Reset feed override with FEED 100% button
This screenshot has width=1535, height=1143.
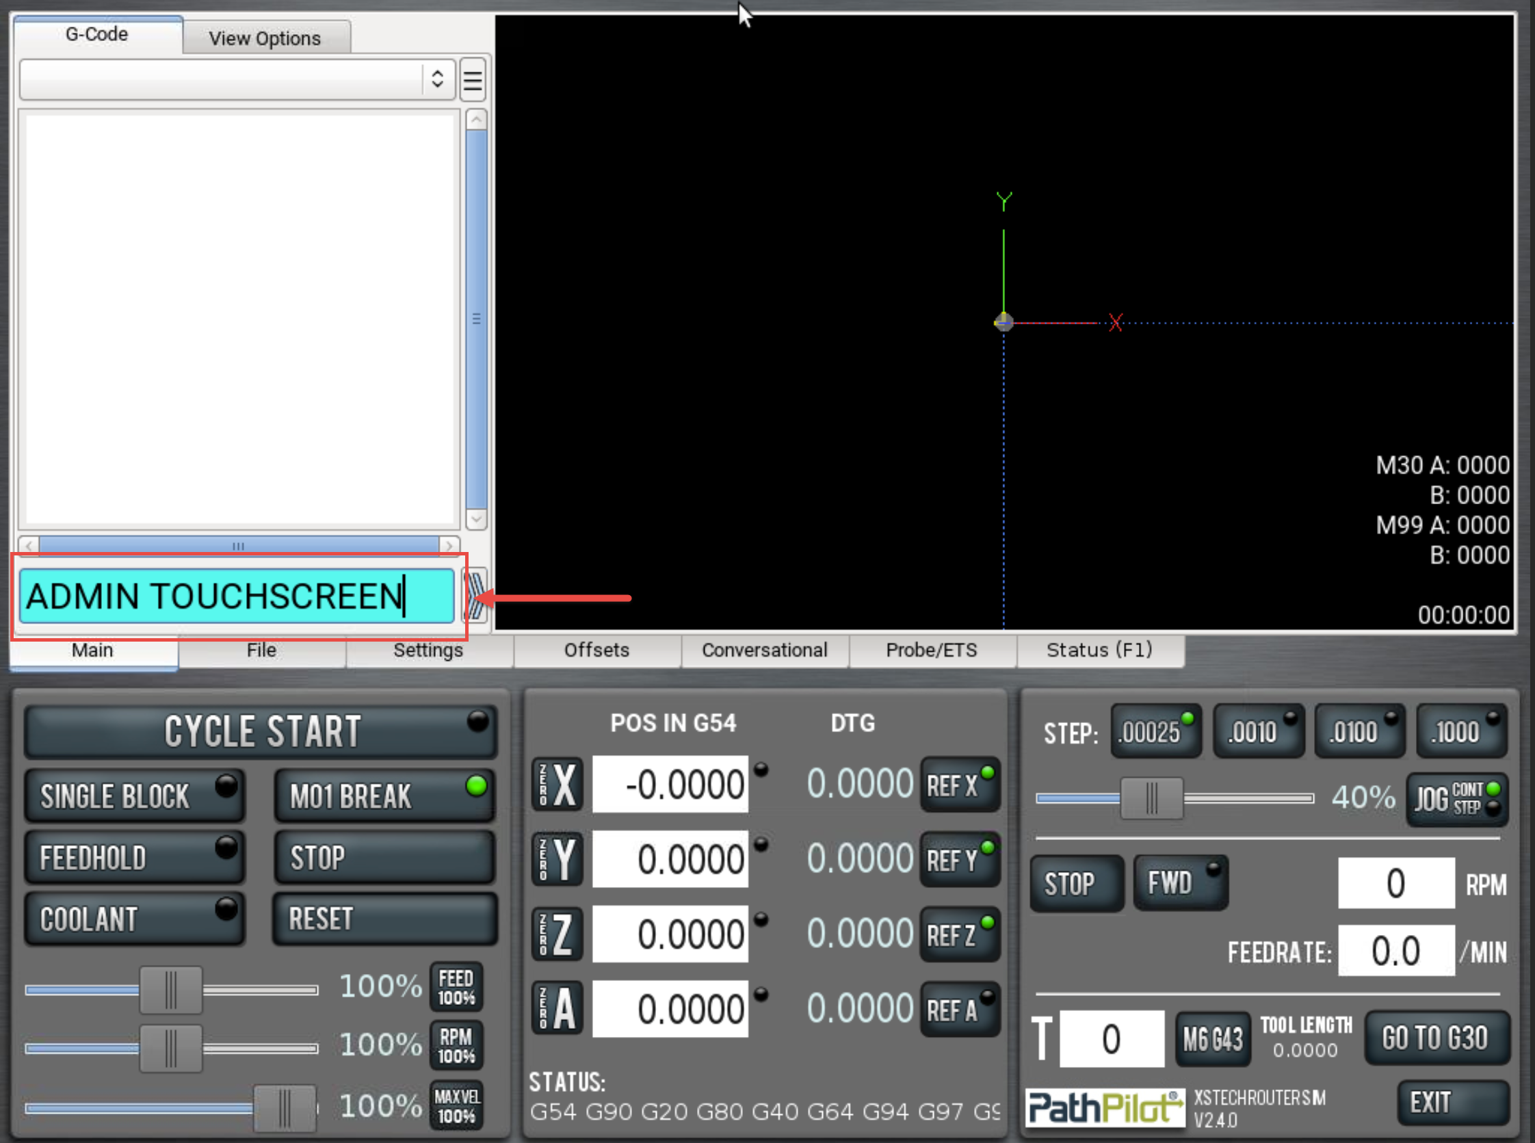(456, 987)
